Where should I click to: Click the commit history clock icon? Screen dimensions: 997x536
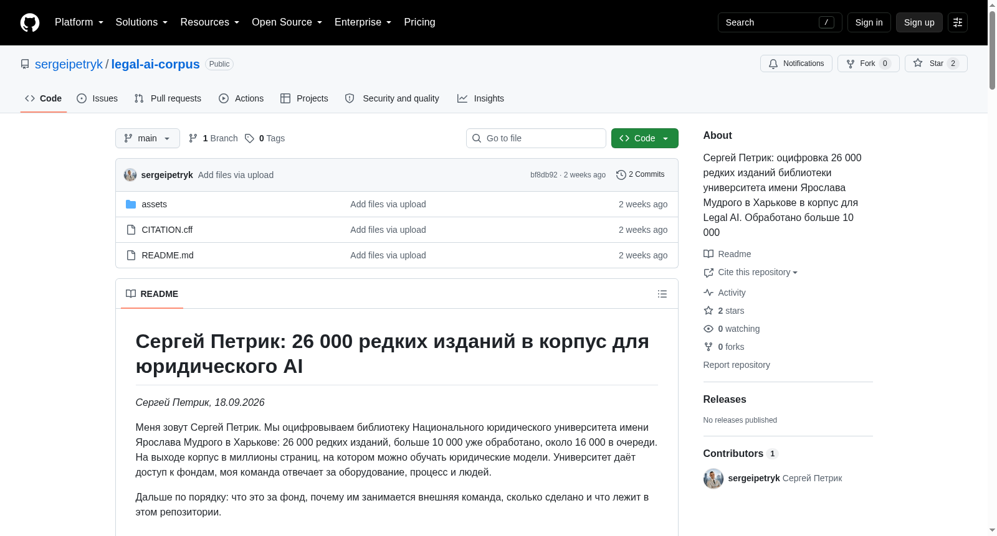click(x=621, y=175)
